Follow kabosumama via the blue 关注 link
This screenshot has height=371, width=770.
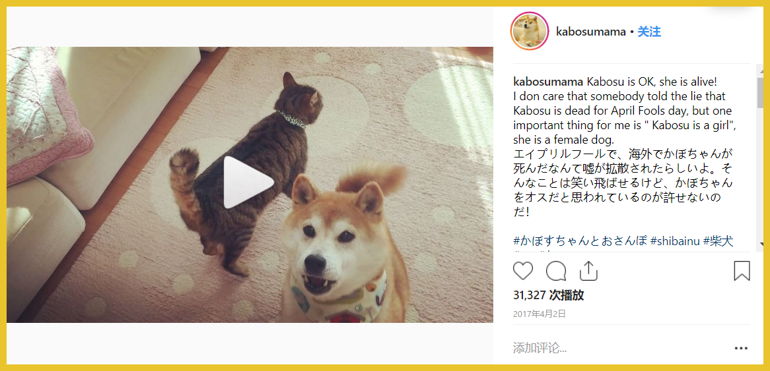click(648, 32)
